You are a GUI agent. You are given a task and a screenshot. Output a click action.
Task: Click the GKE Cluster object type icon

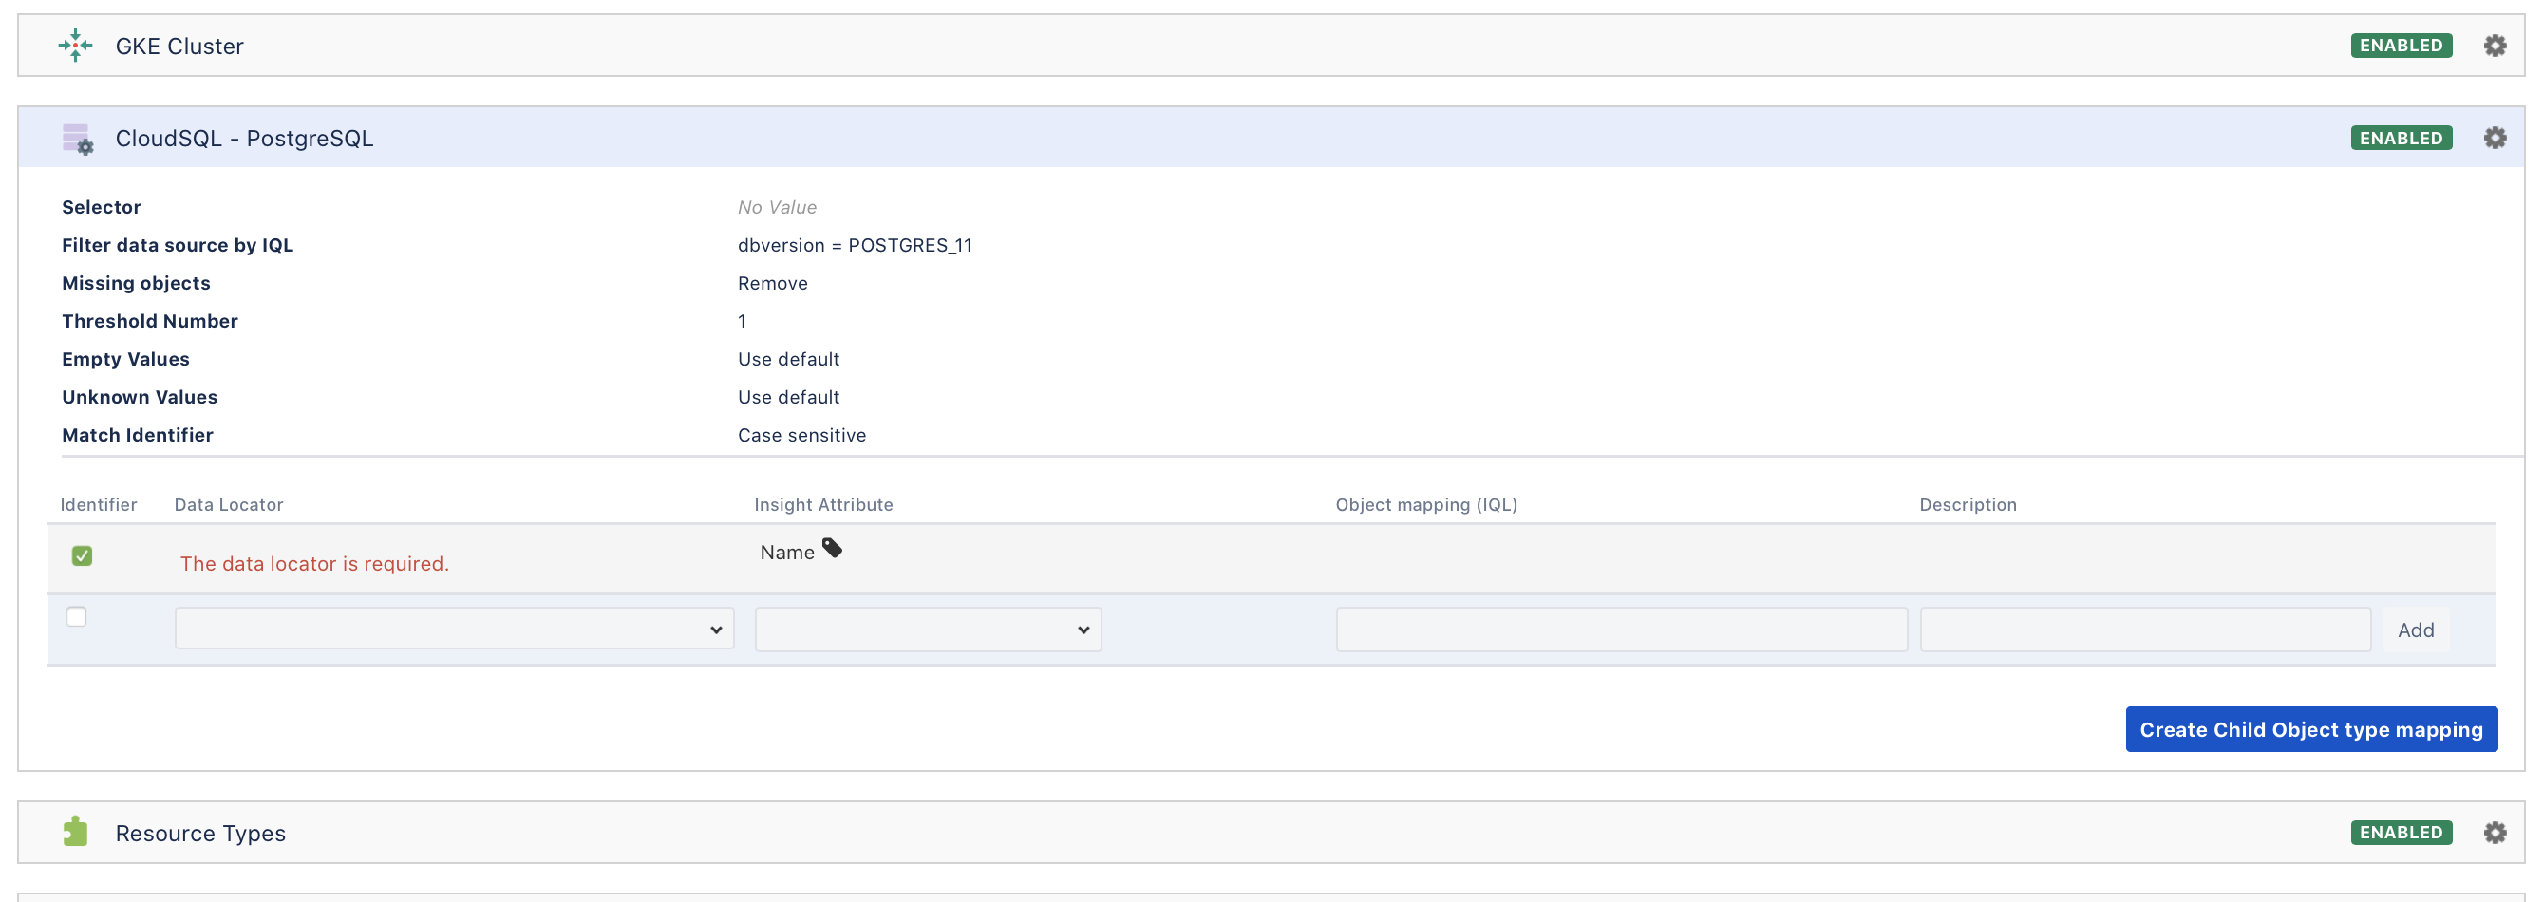(x=75, y=46)
